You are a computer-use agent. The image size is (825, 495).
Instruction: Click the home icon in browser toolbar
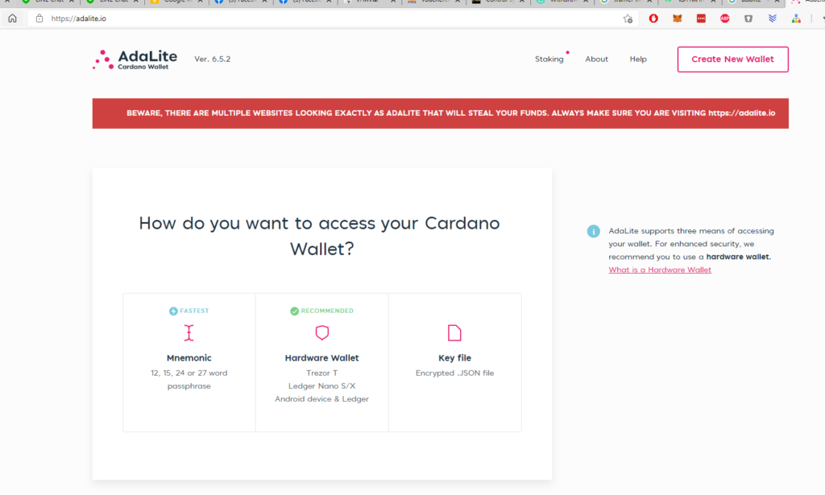point(12,19)
